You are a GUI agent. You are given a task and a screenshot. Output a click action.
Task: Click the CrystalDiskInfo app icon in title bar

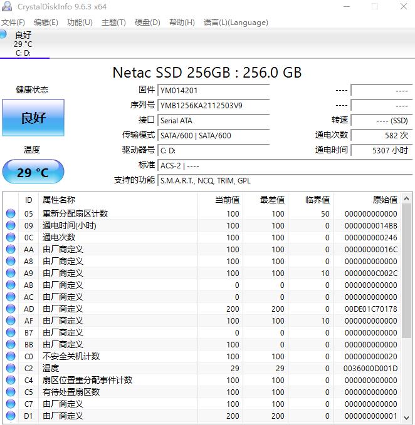[6, 6]
